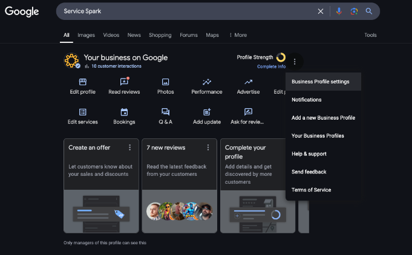Open the Bookings calendar icon
Viewport: 412px width, 255px height.
pos(124,112)
